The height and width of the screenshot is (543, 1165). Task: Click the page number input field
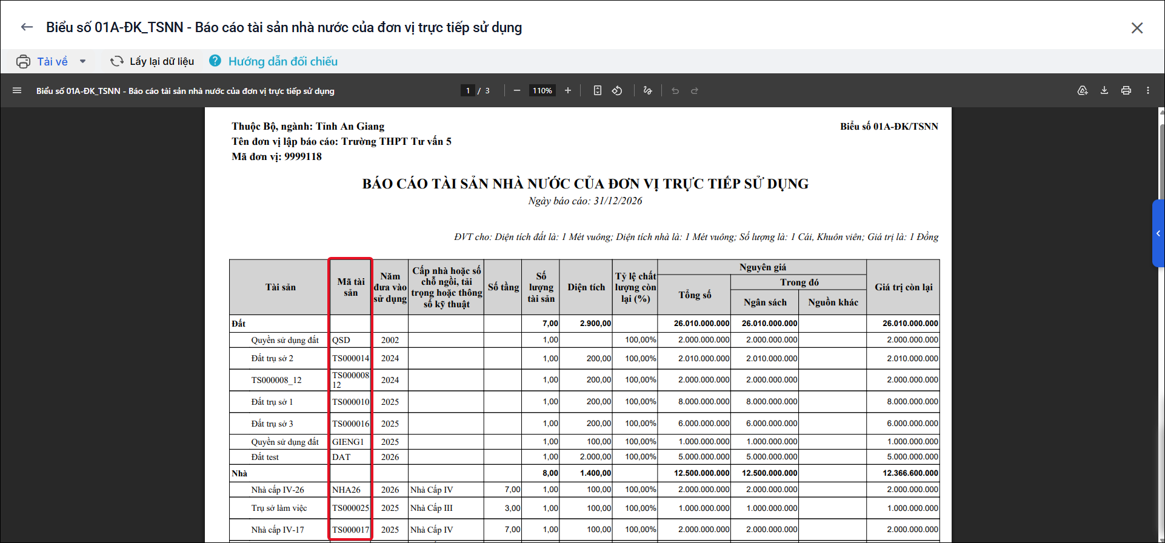point(467,90)
